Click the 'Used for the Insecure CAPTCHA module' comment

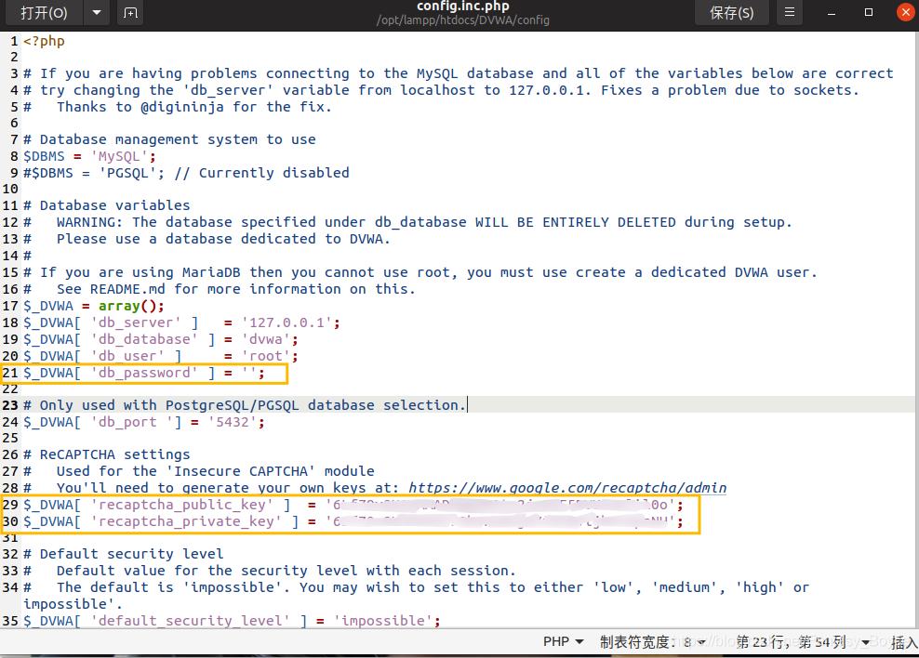(199, 471)
